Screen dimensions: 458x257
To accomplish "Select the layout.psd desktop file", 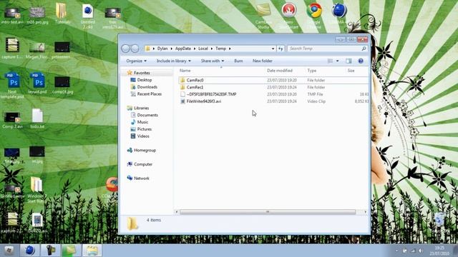I will [x=38, y=83].
